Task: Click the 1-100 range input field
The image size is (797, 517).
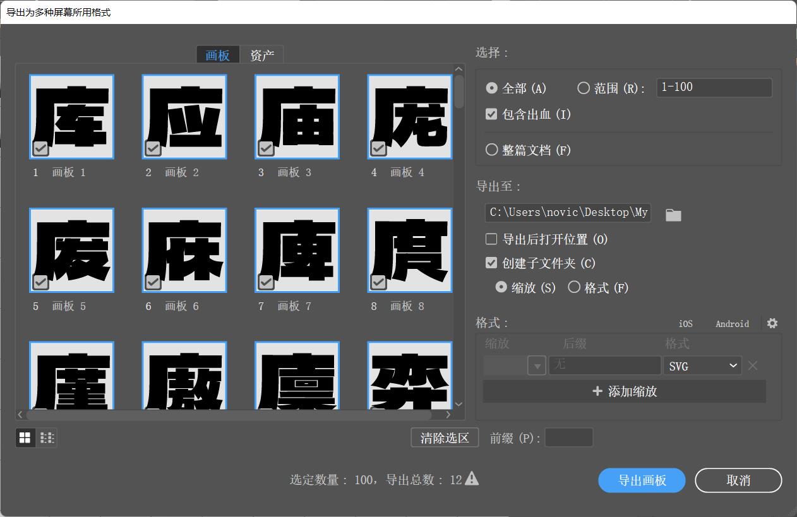Action: point(714,87)
